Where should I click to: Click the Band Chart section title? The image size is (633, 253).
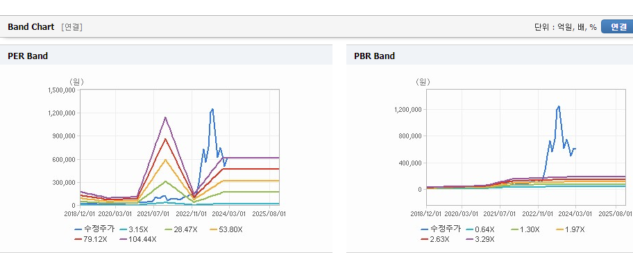(31, 27)
